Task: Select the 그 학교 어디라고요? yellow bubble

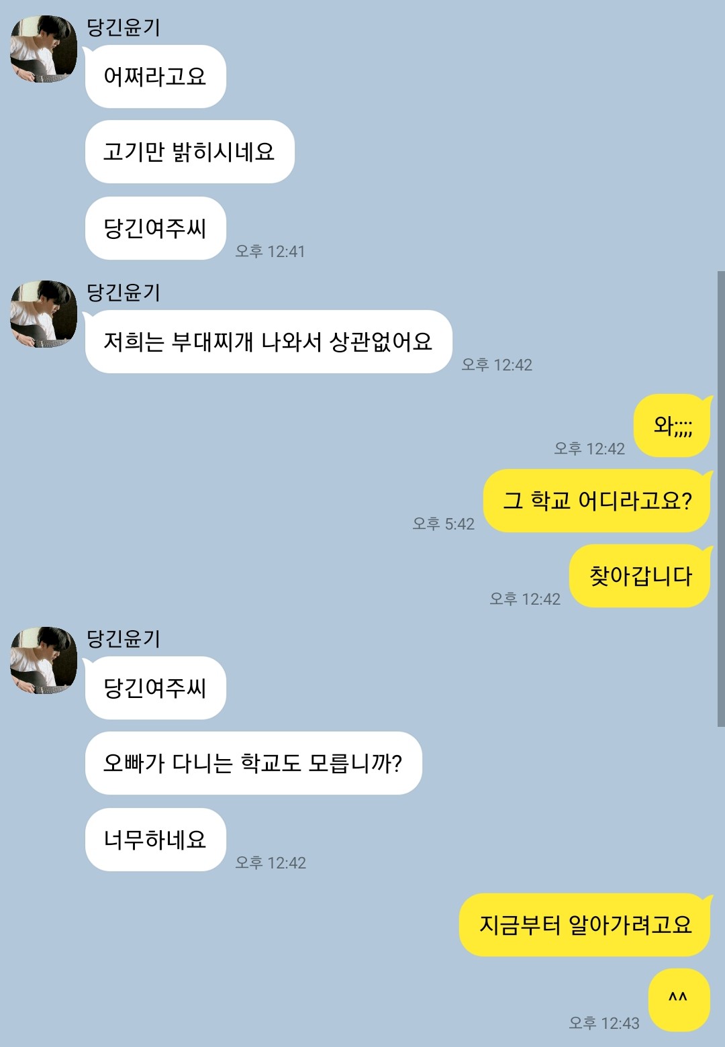Action: [597, 501]
